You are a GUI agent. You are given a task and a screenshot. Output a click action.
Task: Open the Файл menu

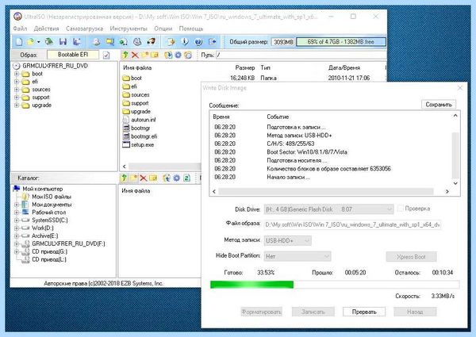point(20,29)
